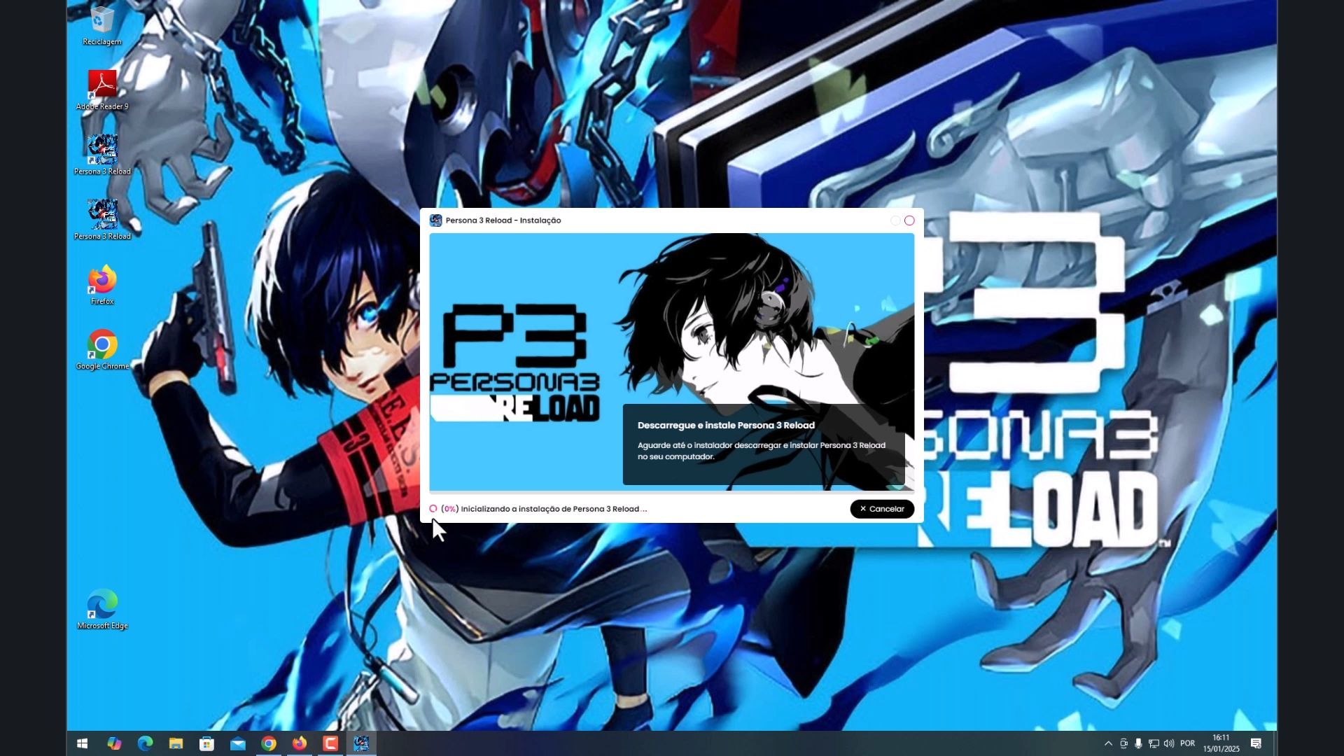Open the clock showing 16:11 15/01/2025
The image size is (1344, 756).
(x=1221, y=743)
